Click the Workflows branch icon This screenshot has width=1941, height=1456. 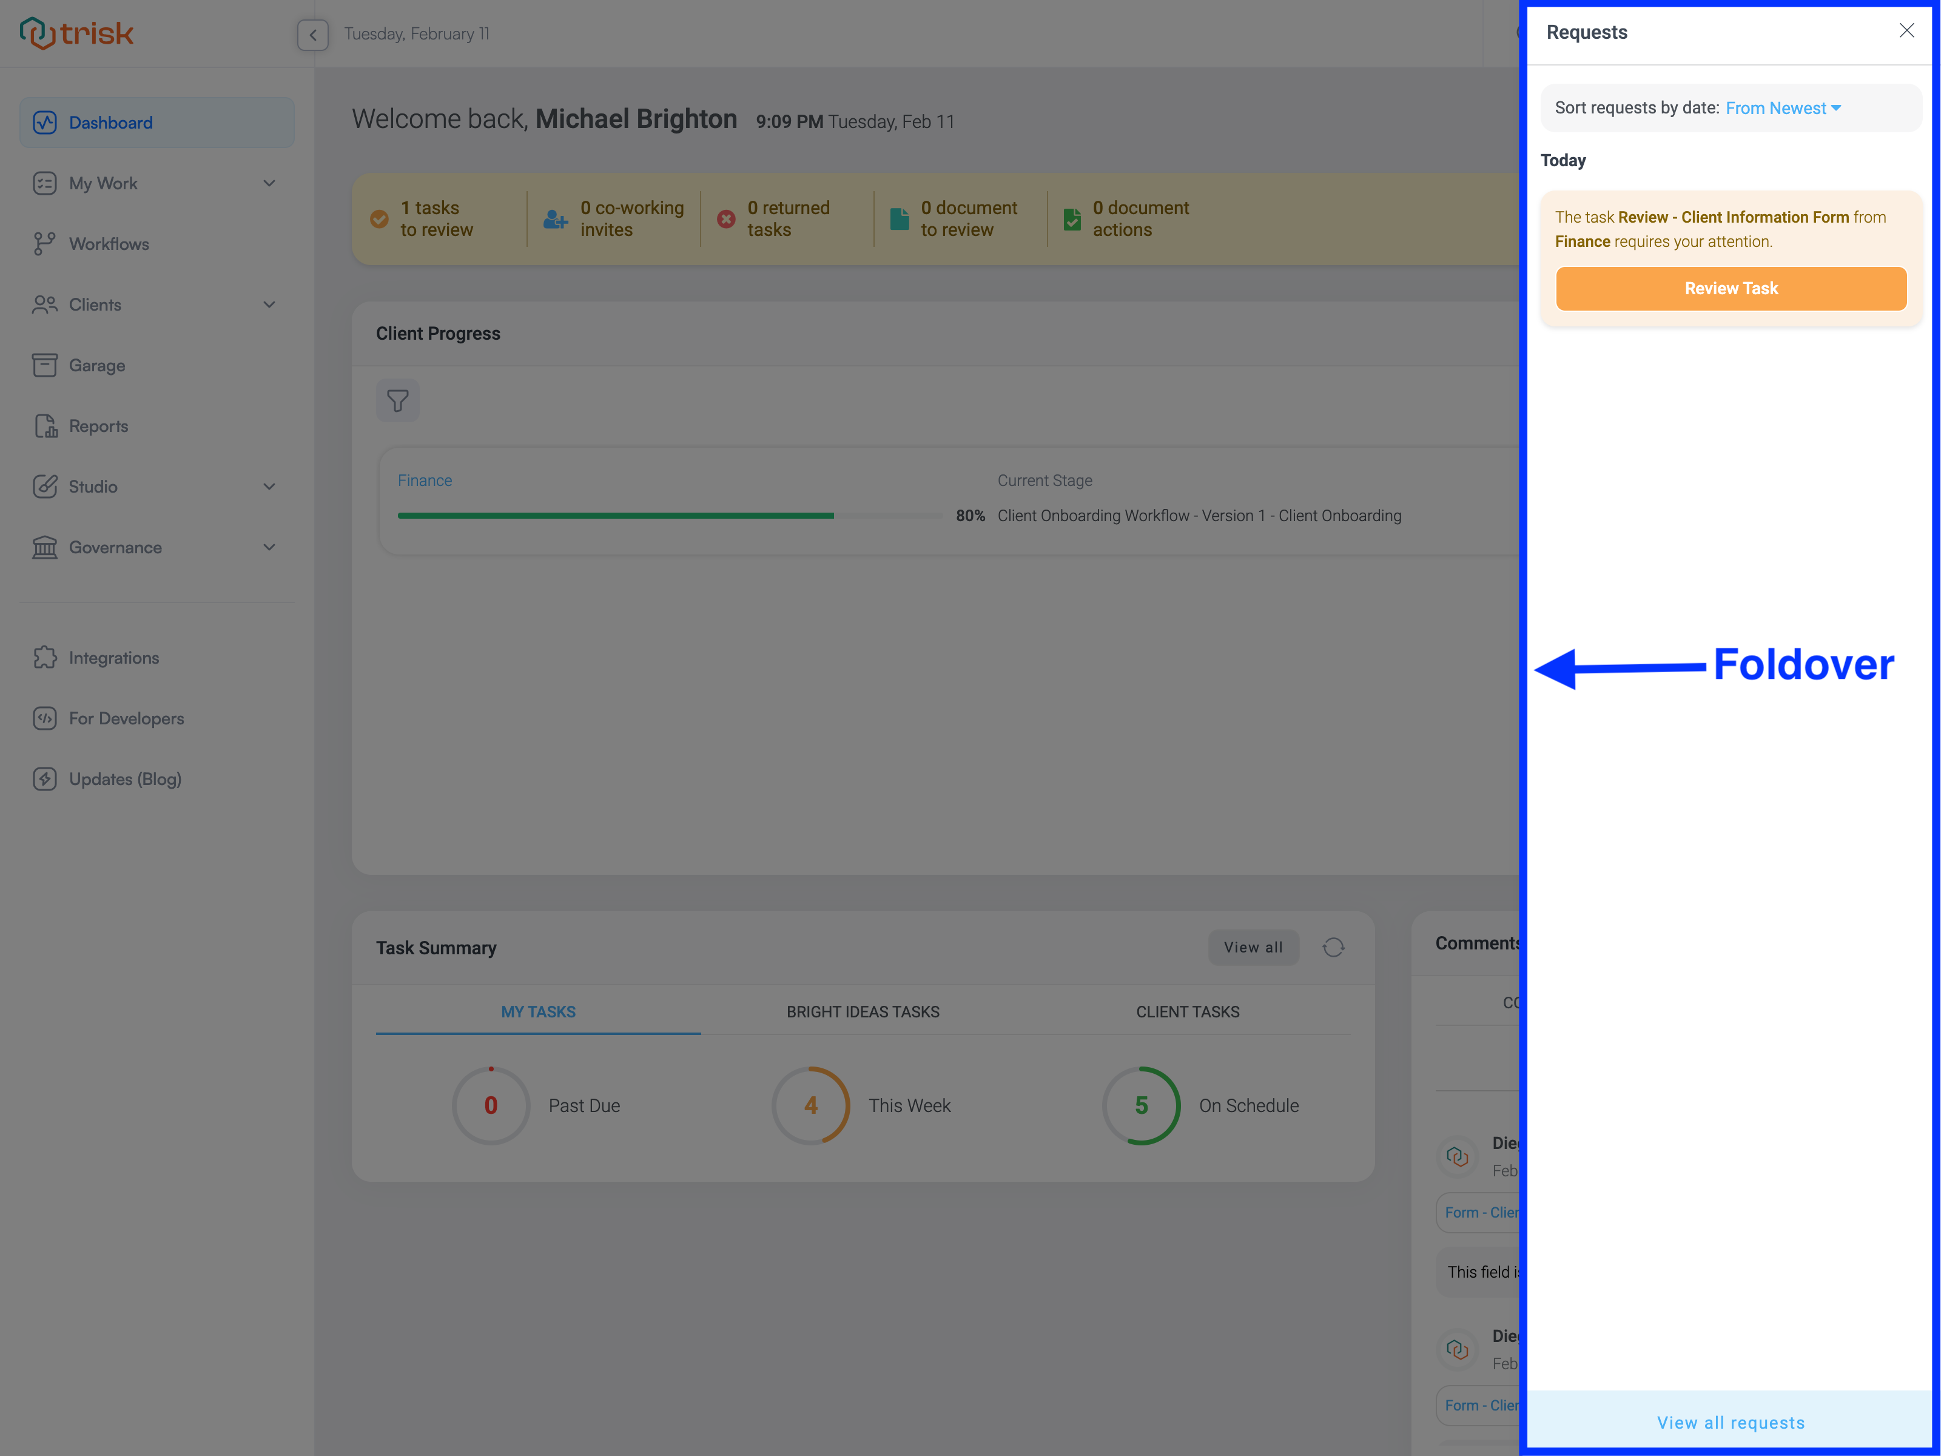45,244
